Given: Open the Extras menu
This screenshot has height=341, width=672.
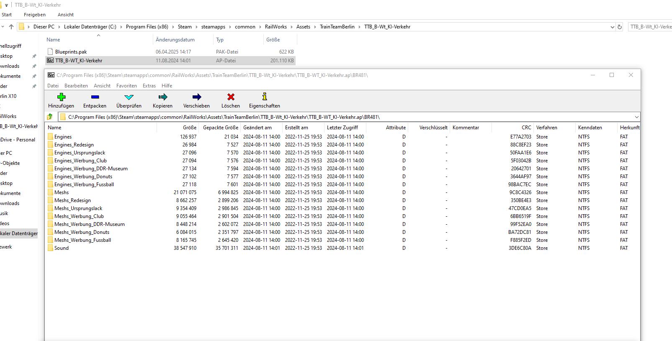Looking at the screenshot, I should 149,86.
